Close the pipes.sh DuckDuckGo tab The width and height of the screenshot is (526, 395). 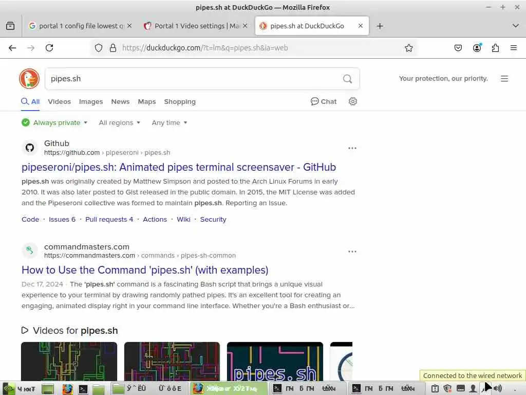[x=360, y=26]
